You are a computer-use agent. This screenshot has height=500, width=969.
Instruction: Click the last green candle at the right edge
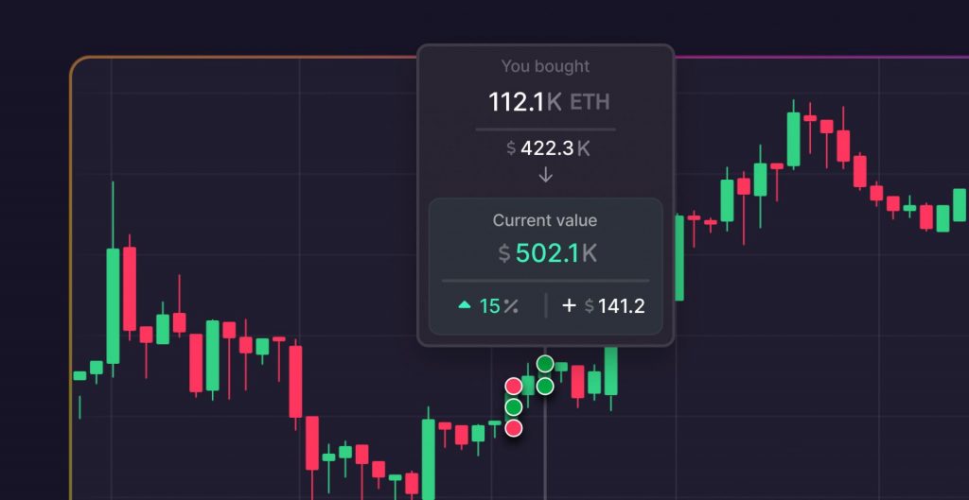[960, 210]
